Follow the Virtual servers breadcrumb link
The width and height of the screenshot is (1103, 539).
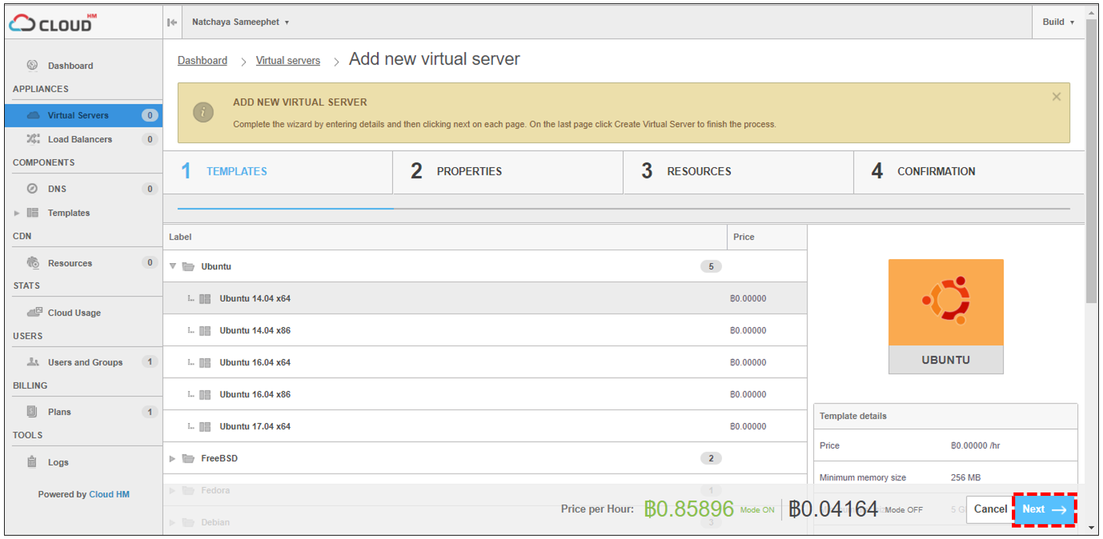[x=288, y=61]
